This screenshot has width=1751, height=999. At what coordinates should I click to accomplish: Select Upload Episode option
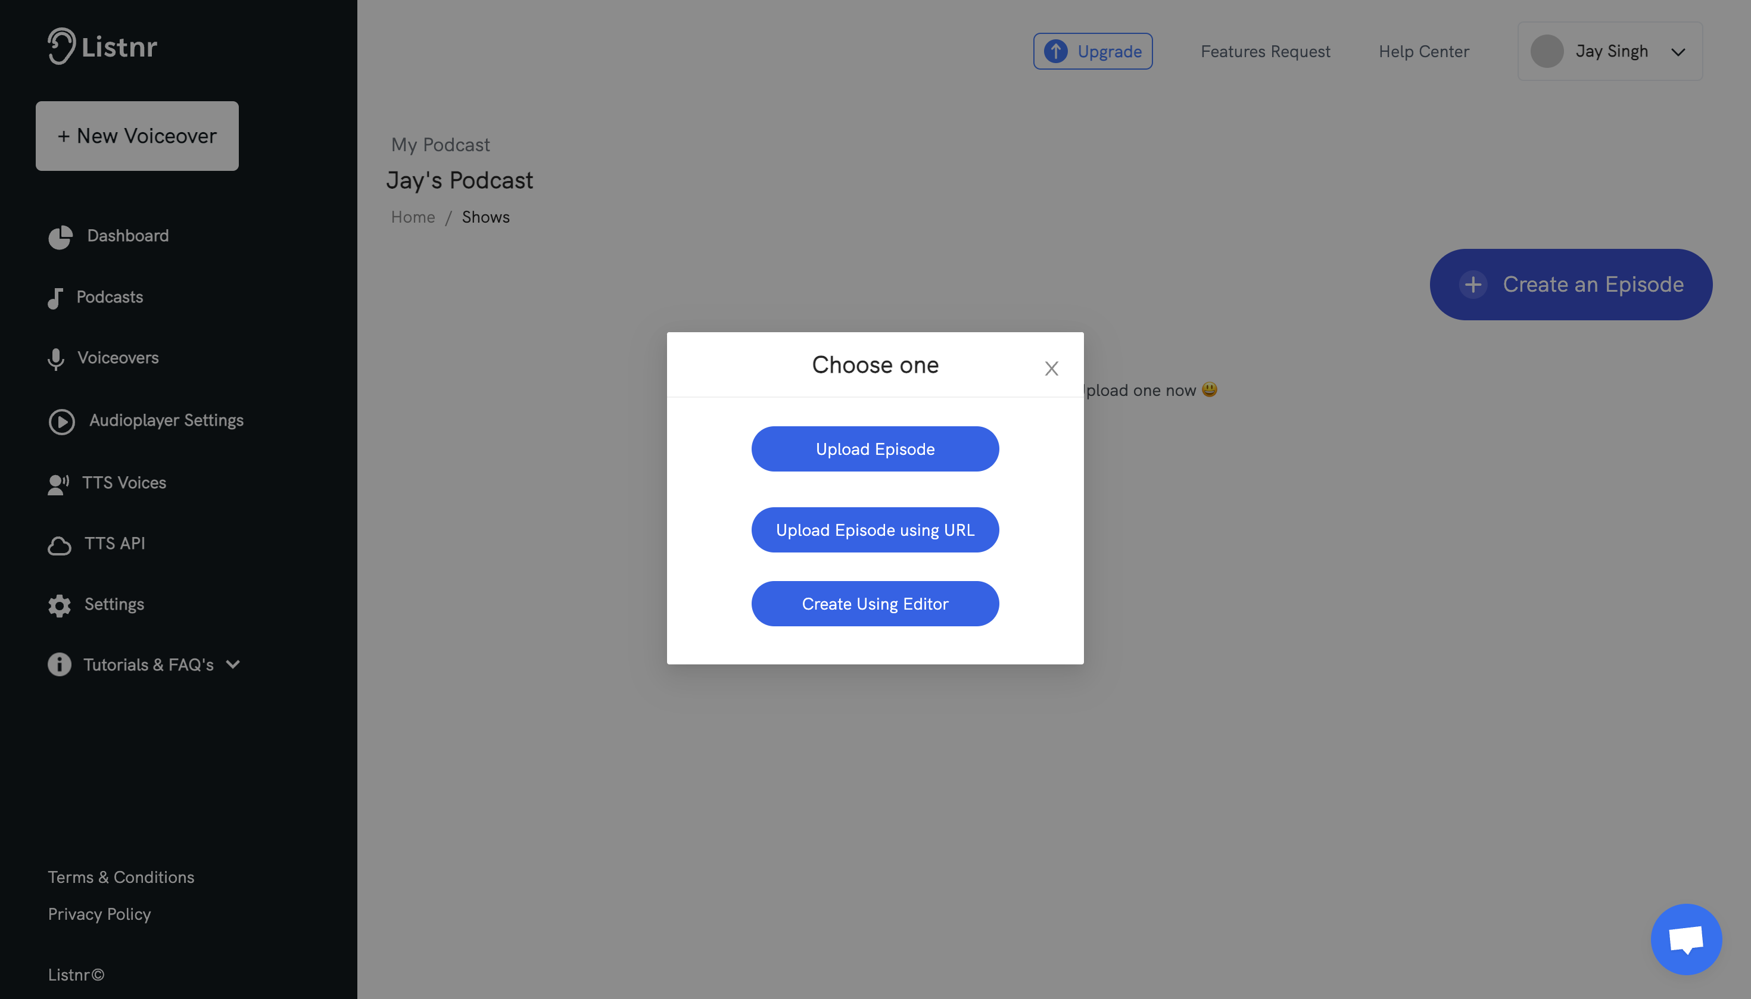(874, 448)
